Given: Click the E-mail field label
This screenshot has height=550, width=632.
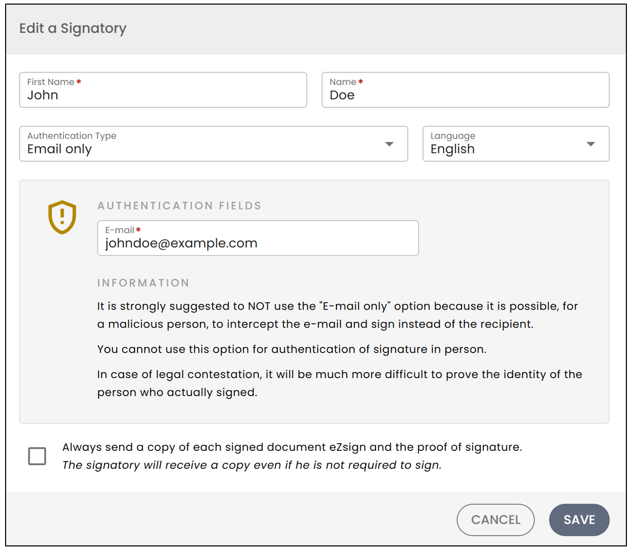Looking at the screenshot, I should point(120,230).
